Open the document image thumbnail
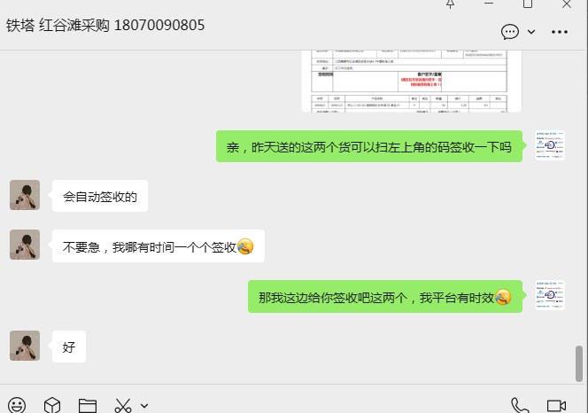The width and height of the screenshot is (588, 413). click(x=411, y=82)
